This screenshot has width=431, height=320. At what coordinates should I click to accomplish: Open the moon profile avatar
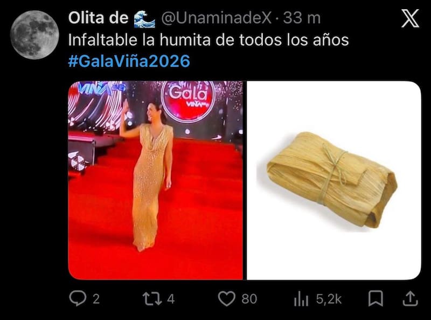click(x=34, y=35)
